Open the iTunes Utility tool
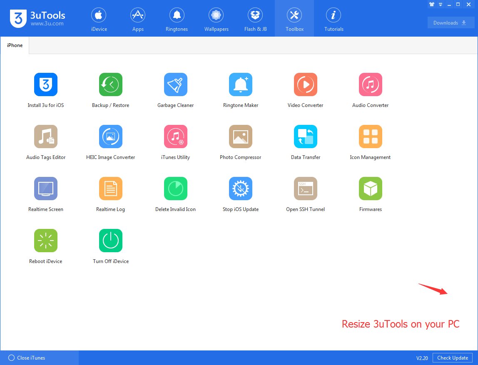This screenshot has width=478, height=365. pyautogui.click(x=176, y=137)
